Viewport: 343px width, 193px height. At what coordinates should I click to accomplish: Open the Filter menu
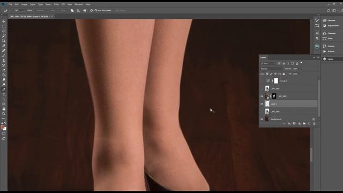(x=56, y=4)
